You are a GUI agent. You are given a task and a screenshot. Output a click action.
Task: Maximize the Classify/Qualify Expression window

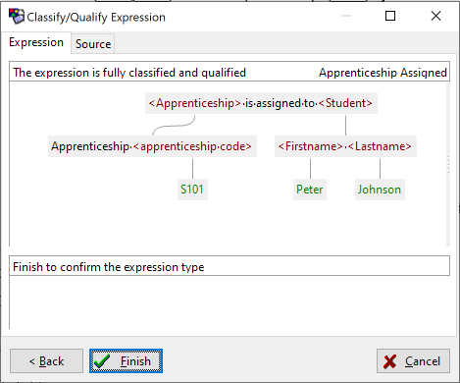[390, 16]
